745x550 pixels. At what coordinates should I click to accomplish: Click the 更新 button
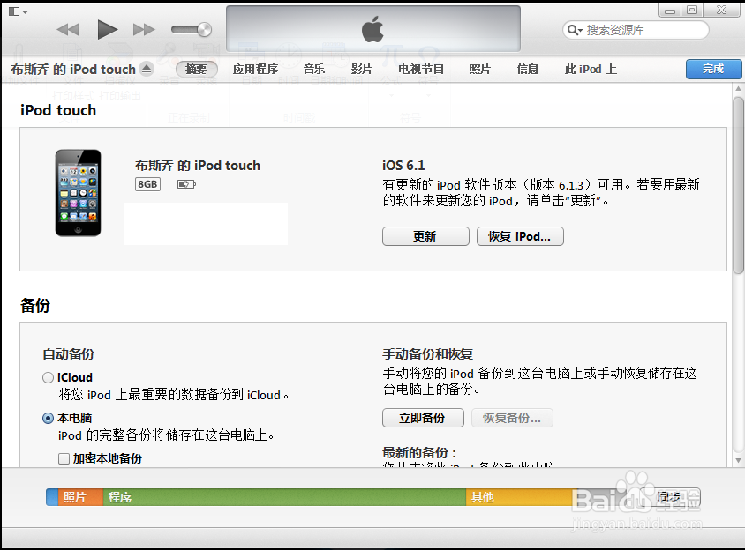coord(425,236)
